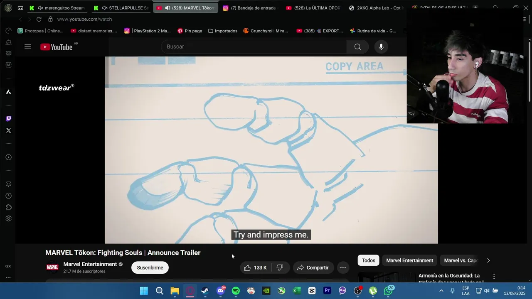Image resolution: width=532 pixels, height=299 pixels.
Task: Go to the YouTube home logo
Action: (56, 47)
